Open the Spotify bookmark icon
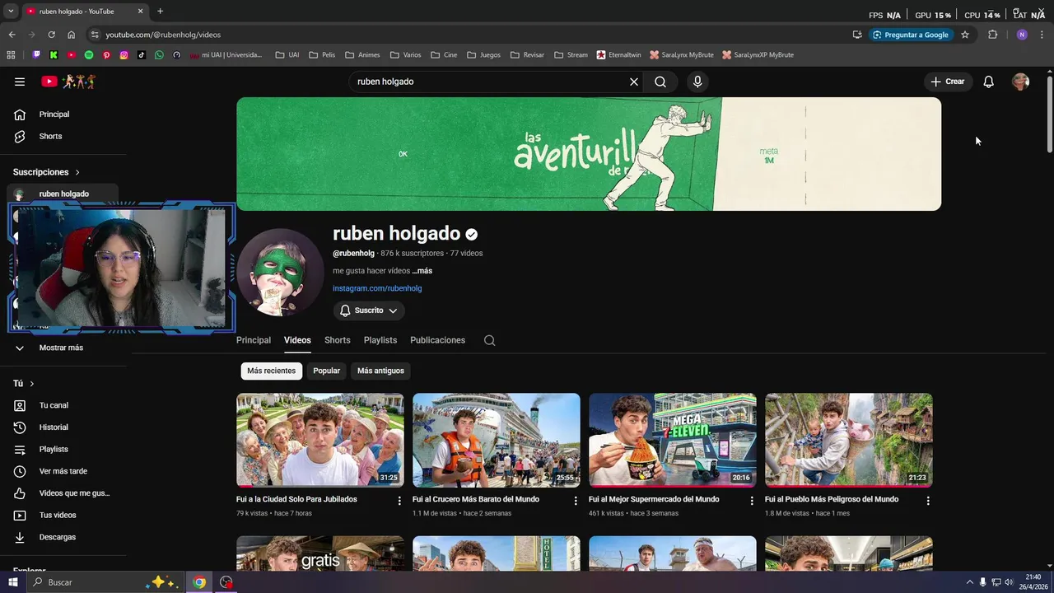The width and height of the screenshot is (1054, 593). click(x=89, y=55)
